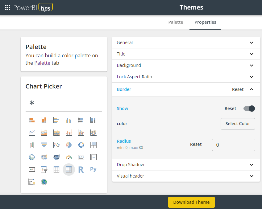Viewport: 262px width, 209px height.
Task: Choose the stacked area chart icon
Action: click(56, 133)
